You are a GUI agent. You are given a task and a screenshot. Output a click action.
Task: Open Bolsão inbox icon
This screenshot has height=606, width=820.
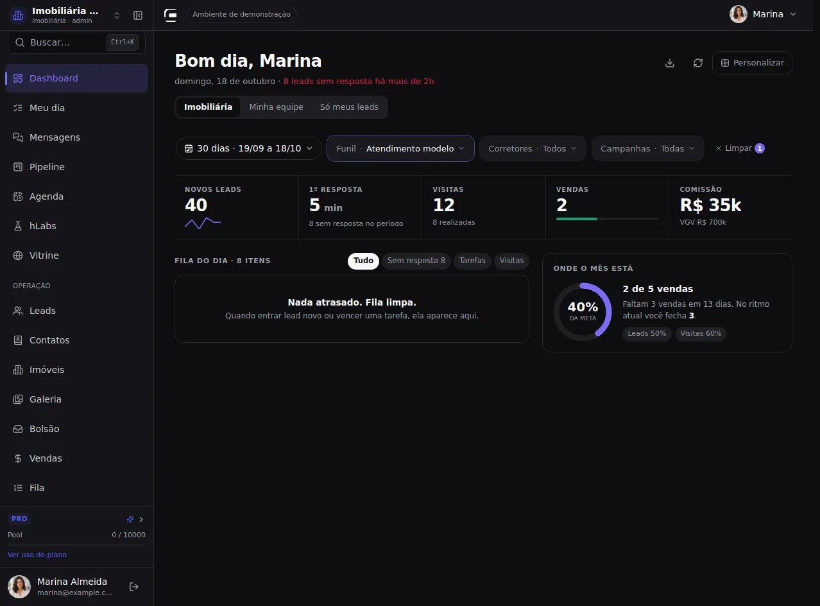coord(18,429)
